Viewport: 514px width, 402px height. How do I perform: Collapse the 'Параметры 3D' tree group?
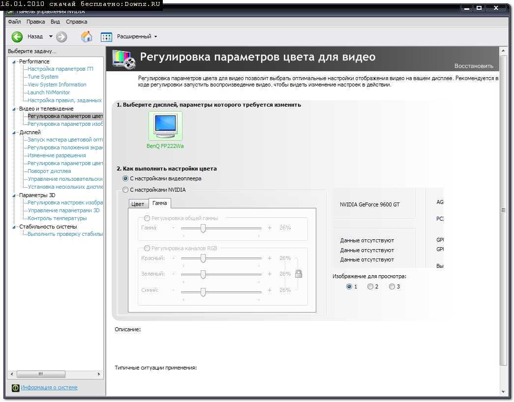(14, 196)
